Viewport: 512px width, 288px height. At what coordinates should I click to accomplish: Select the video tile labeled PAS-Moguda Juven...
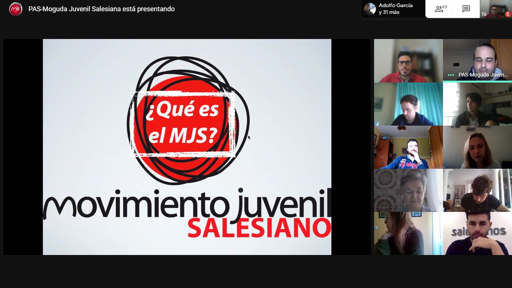[477, 61]
